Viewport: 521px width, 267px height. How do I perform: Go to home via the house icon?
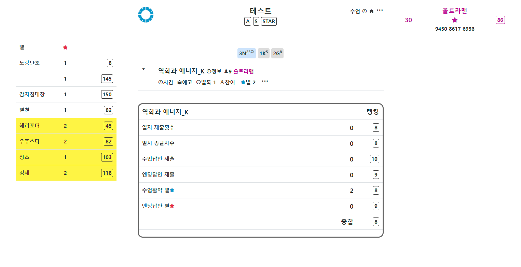tap(371, 11)
